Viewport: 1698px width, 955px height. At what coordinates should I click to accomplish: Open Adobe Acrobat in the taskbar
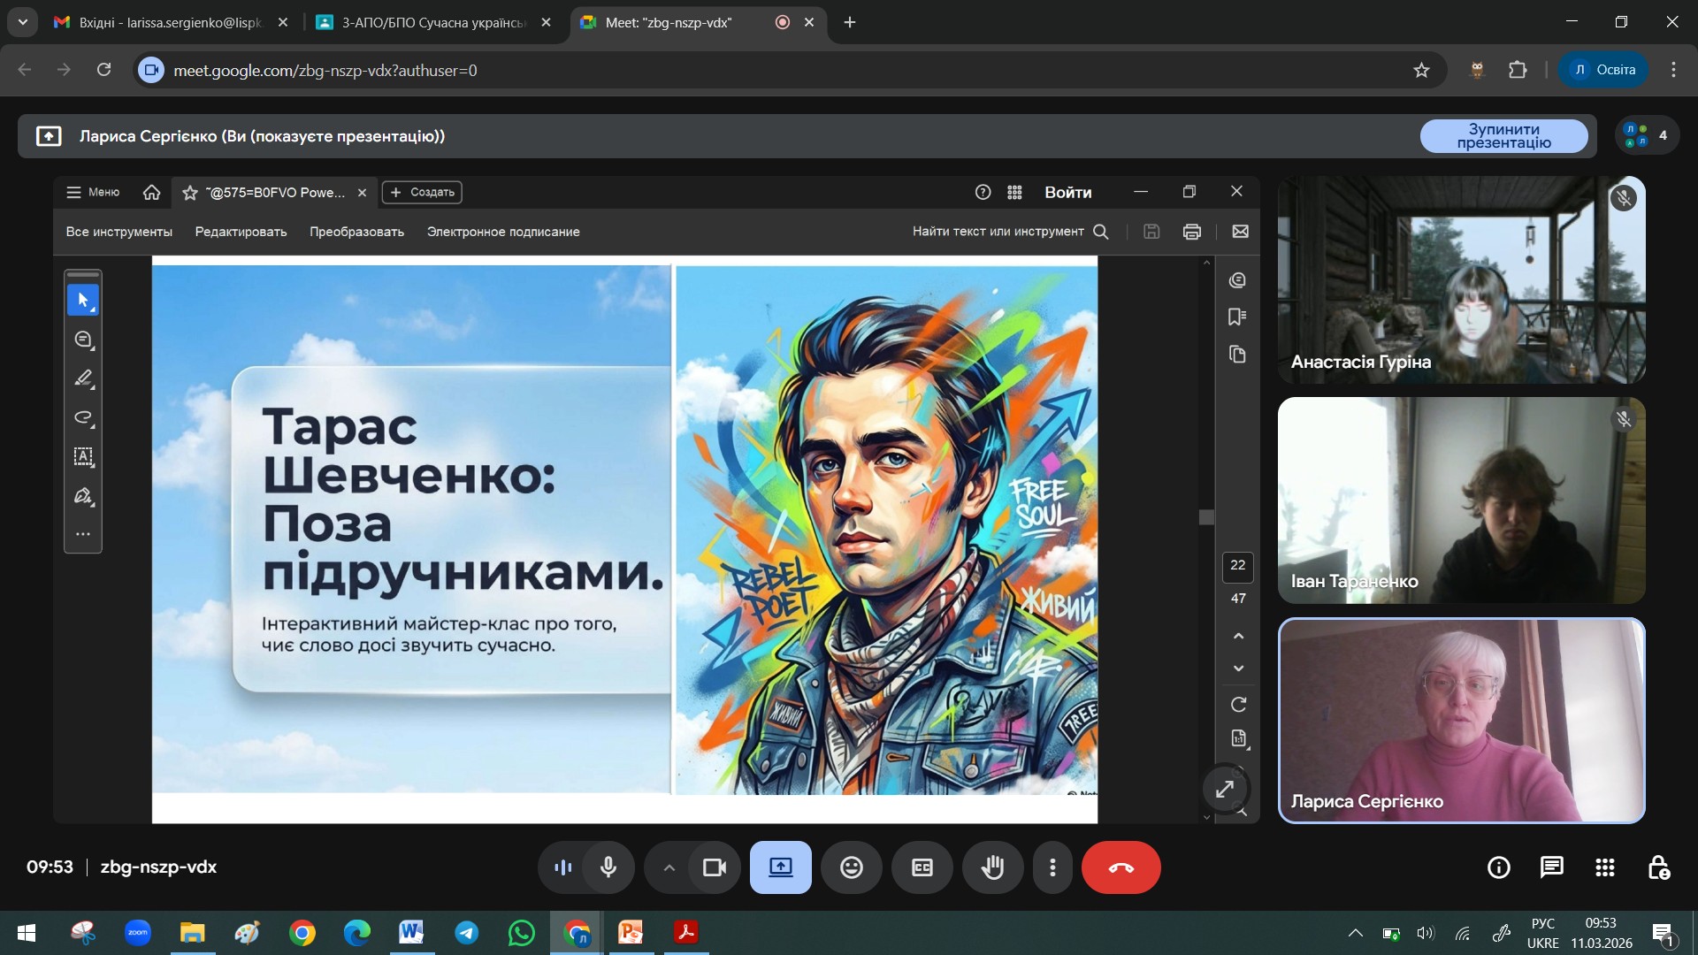tap(685, 932)
